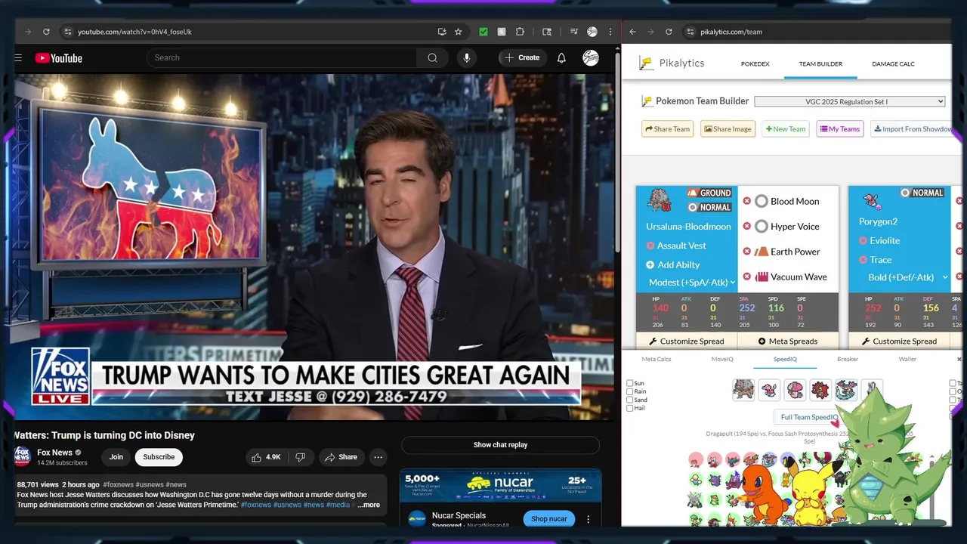
Task: Click Import From Showdown
Action: [x=913, y=129]
